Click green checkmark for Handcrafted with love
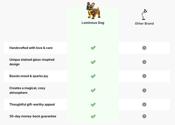The height and width of the screenshot is (125, 175). (93, 48)
